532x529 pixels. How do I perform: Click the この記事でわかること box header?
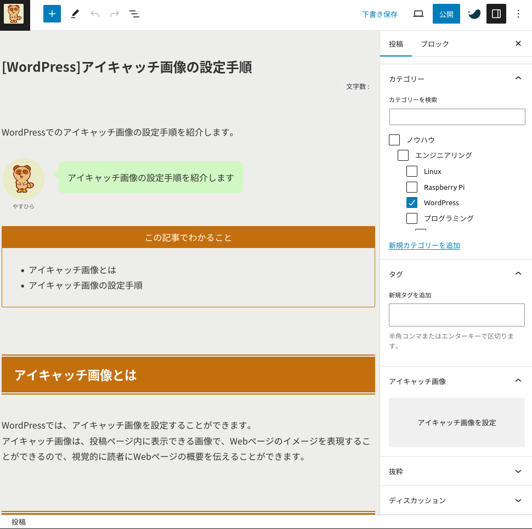[188, 238]
